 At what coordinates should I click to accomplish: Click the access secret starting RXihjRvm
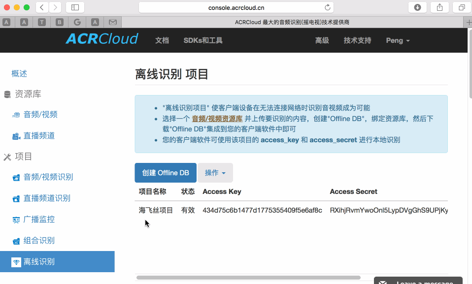[389, 210]
